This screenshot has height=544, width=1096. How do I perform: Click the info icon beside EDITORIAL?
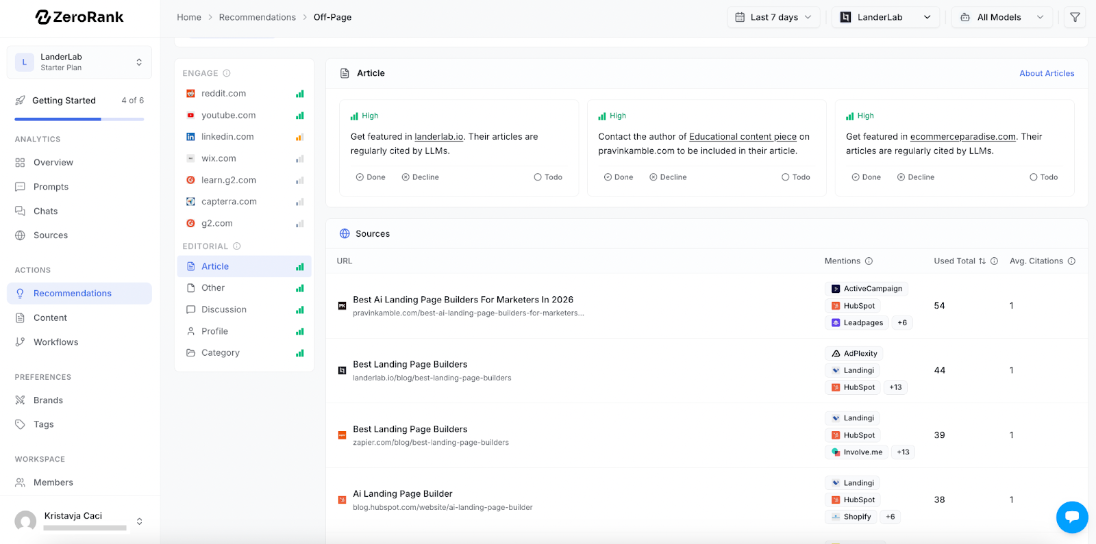tap(237, 246)
